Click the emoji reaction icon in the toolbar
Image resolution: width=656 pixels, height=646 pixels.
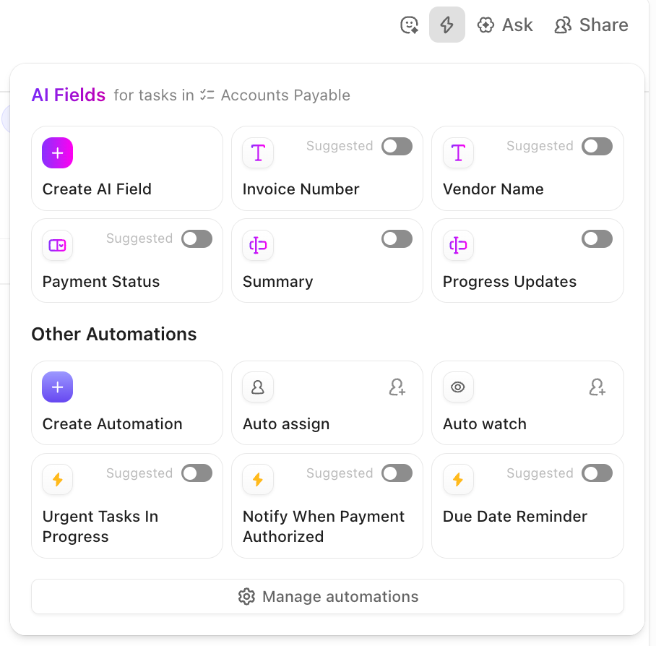(x=409, y=25)
